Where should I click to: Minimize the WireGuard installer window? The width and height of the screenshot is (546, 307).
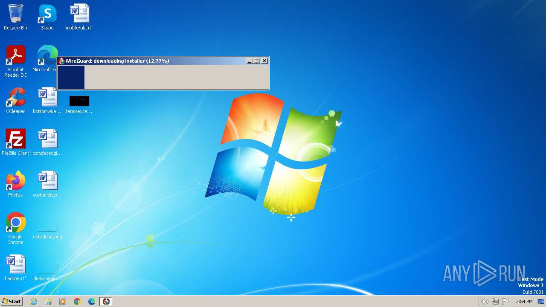pos(250,61)
